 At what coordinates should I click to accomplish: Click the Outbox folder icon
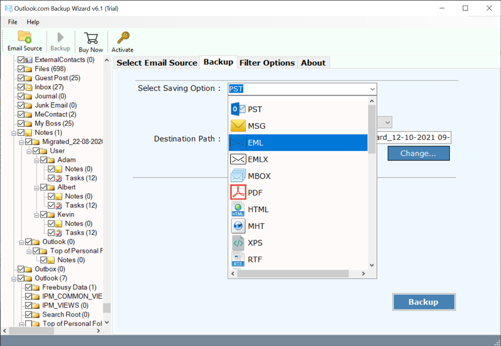point(29,269)
